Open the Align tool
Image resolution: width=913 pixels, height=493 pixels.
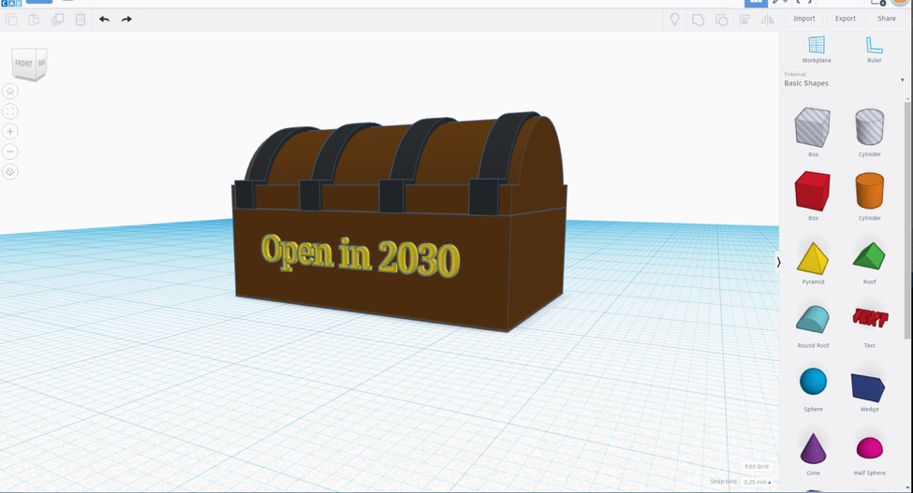coord(744,20)
